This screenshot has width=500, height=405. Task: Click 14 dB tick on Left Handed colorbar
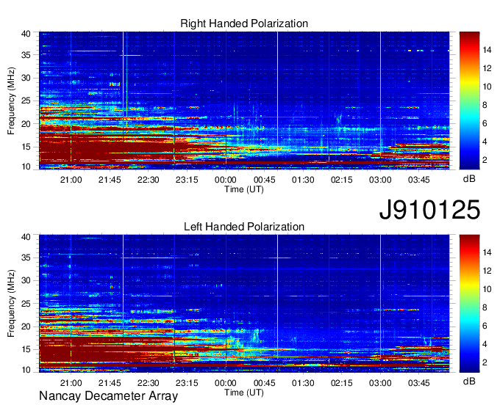pyautogui.click(x=487, y=252)
